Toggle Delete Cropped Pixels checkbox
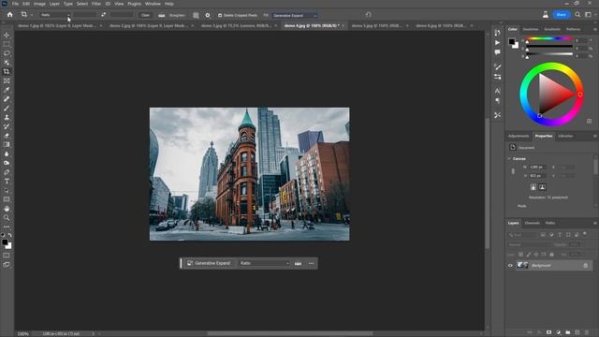 tap(220, 15)
